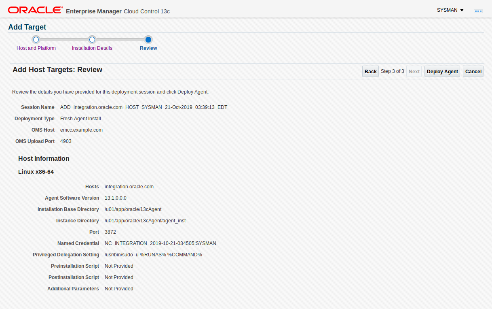492x309 pixels.
Task: Click the emcc.example.com OMS Host value
Action: pos(81,130)
